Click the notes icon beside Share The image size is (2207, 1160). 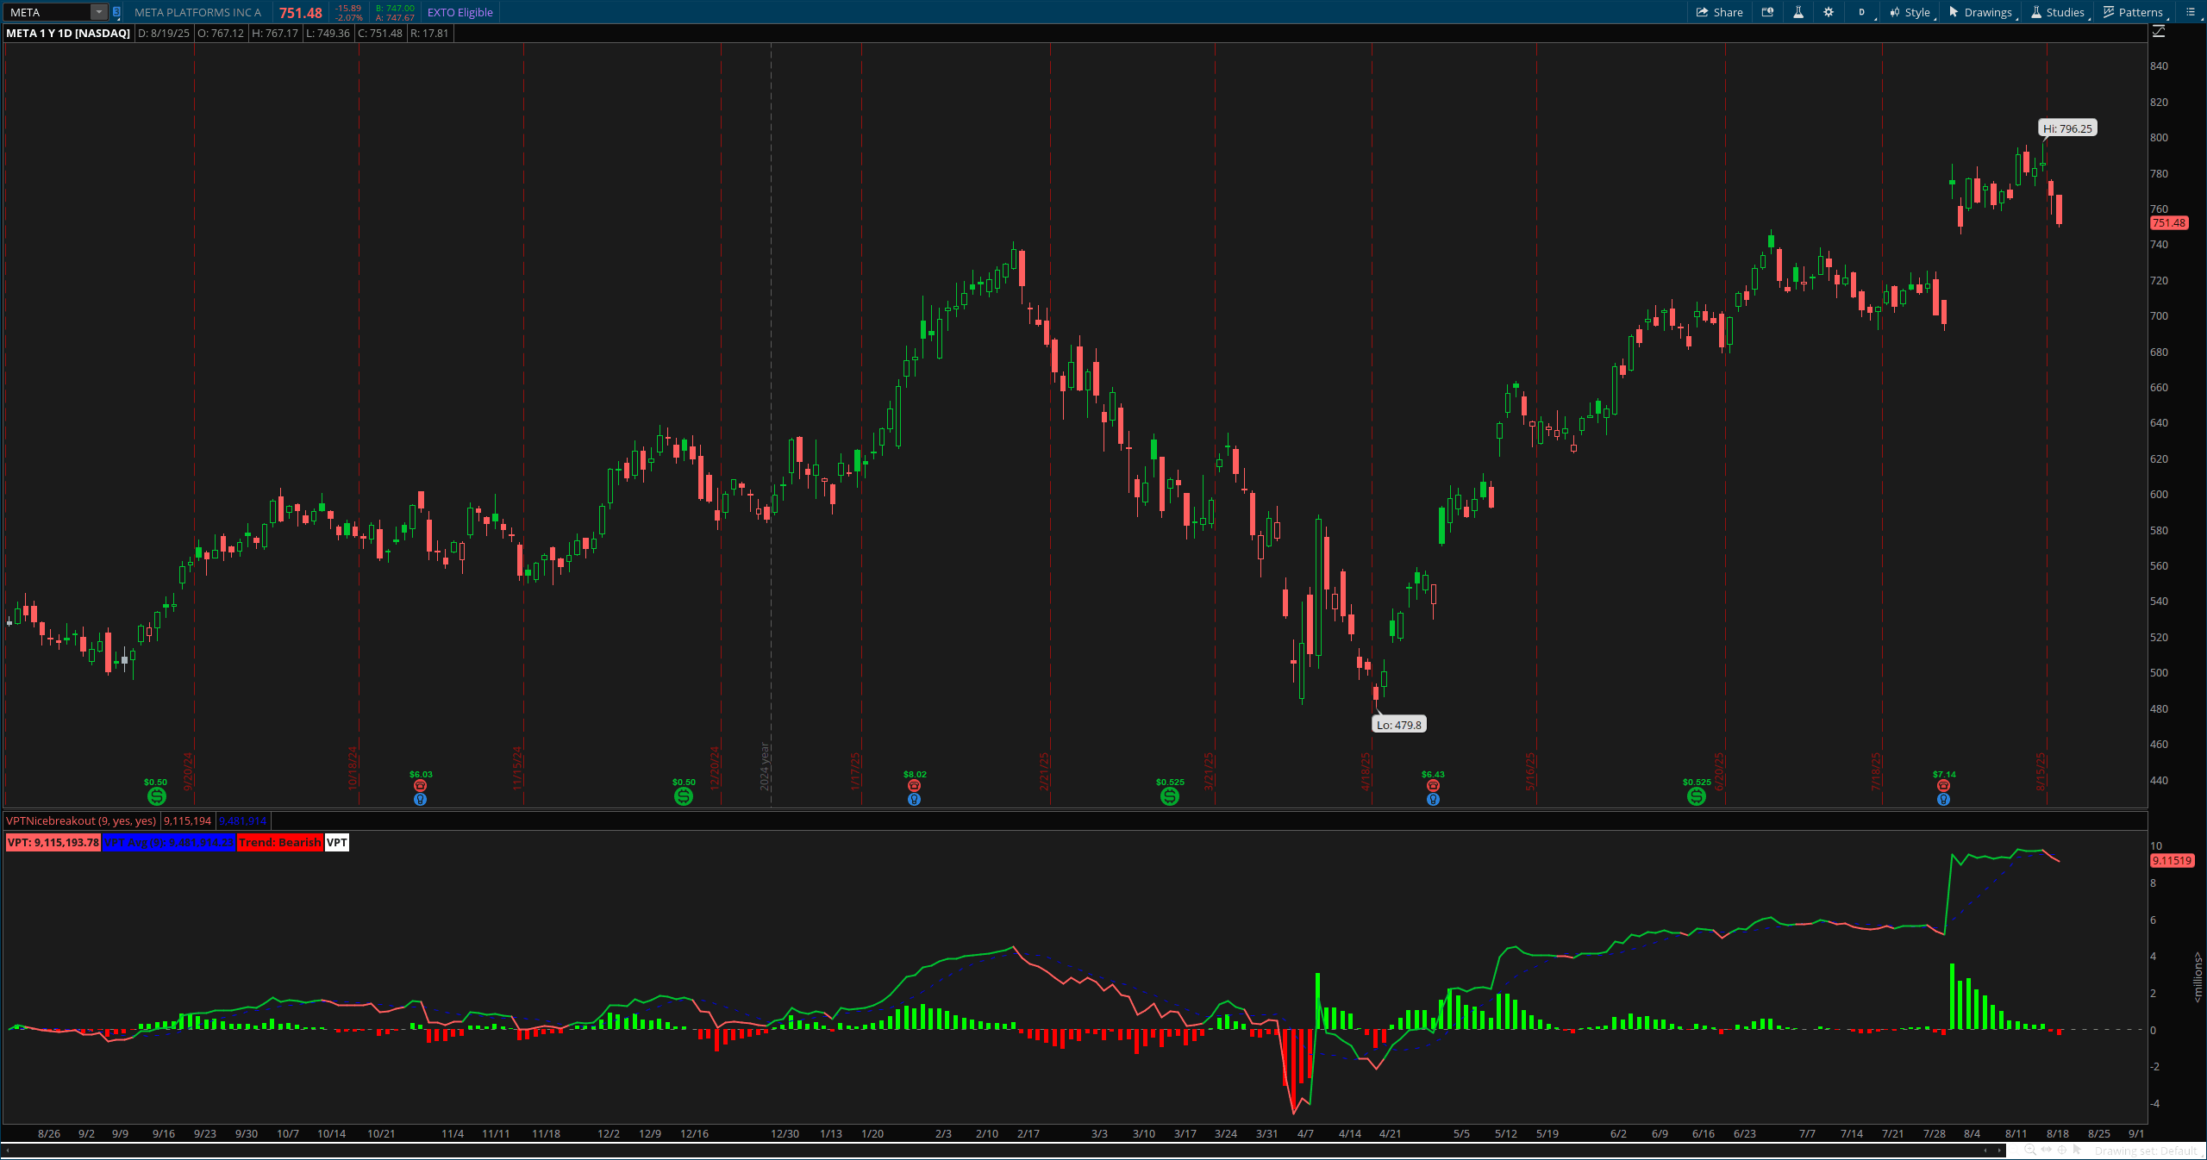click(x=1767, y=12)
